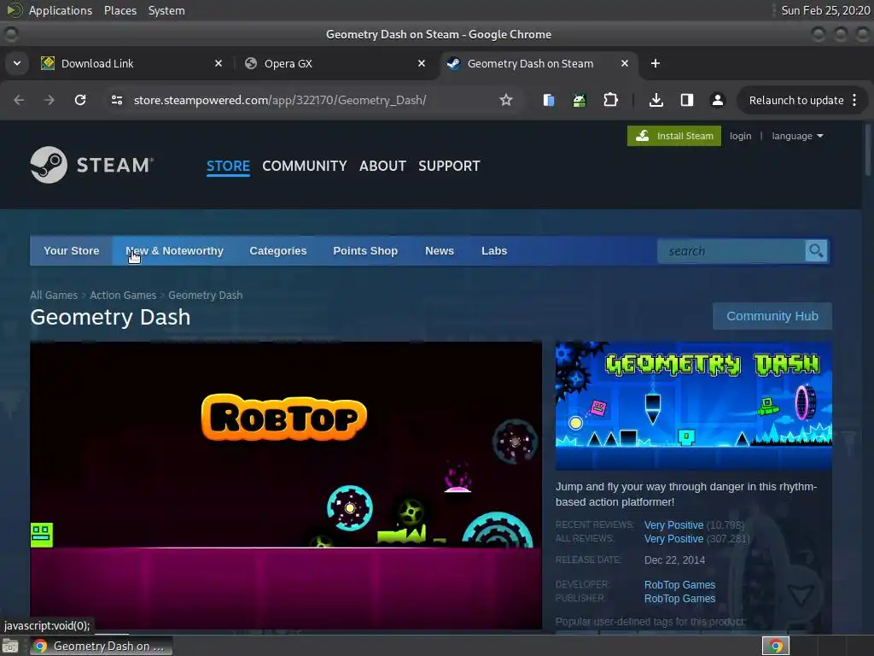Click recent reviews Very Positive link
874x656 pixels.
tap(673, 525)
